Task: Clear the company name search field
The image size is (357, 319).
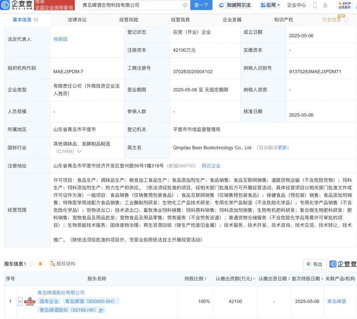Action: 185,5
